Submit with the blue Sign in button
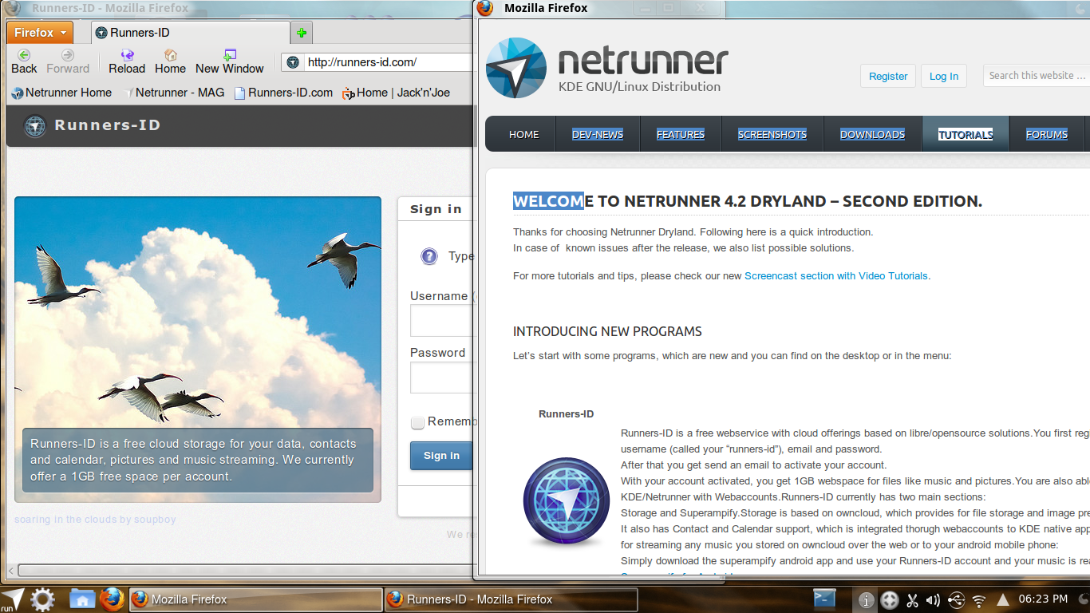1090x613 pixels. pyautogui.click(x=441, y=456)
